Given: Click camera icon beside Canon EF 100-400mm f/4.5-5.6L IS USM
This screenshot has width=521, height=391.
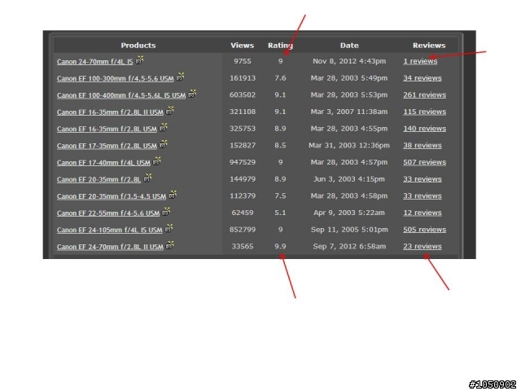Looking at the screenshot, I should 192,94.
